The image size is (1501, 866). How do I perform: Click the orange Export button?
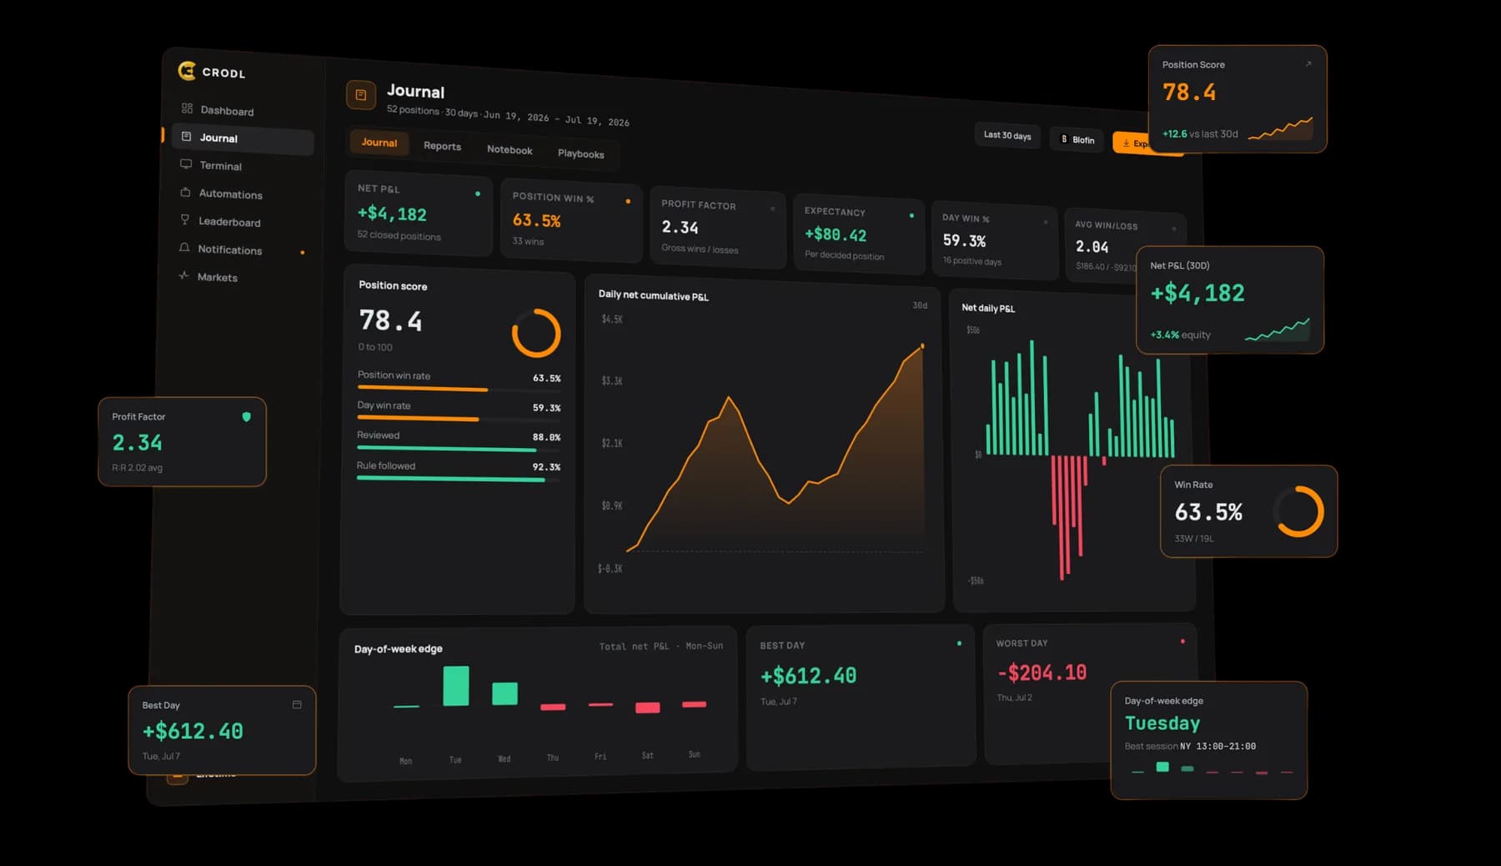point(1132,143)
